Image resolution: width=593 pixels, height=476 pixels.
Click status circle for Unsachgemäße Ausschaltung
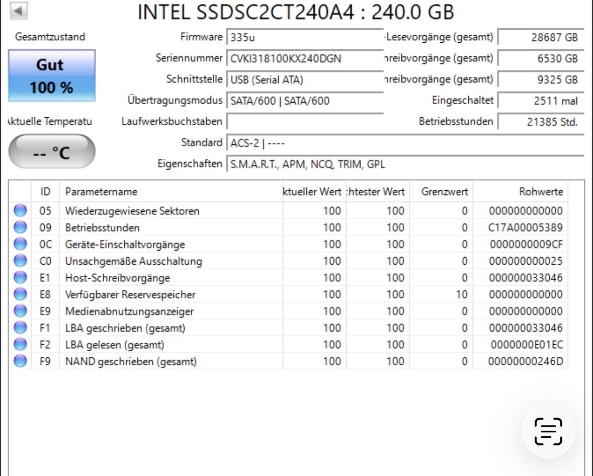tap(20, 260)
